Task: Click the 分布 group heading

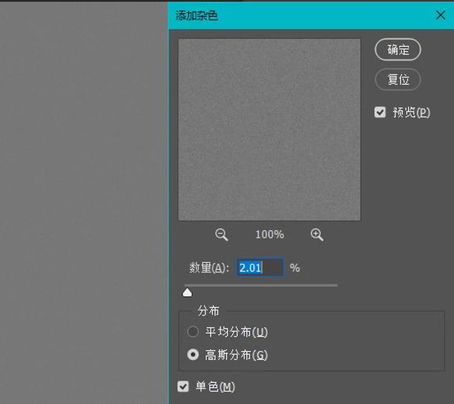Action: pyautogui.click(x=209, y=311)
